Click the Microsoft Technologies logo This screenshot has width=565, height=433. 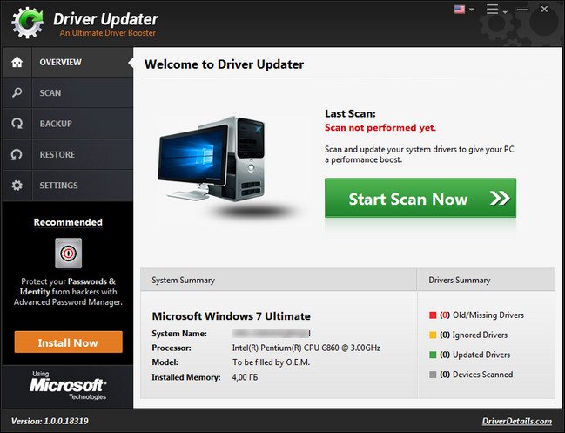[x=68, y=385]
